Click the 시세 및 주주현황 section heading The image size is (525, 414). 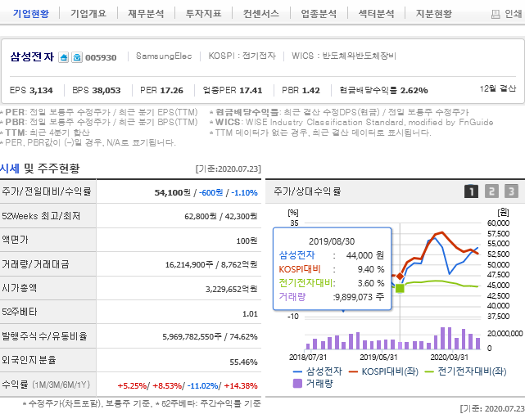pos(40,169)
